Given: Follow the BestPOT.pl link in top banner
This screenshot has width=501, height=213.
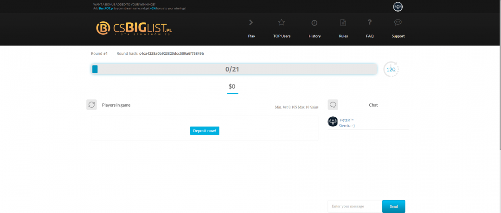Looking at the screenshot, I should pos(106,8).
